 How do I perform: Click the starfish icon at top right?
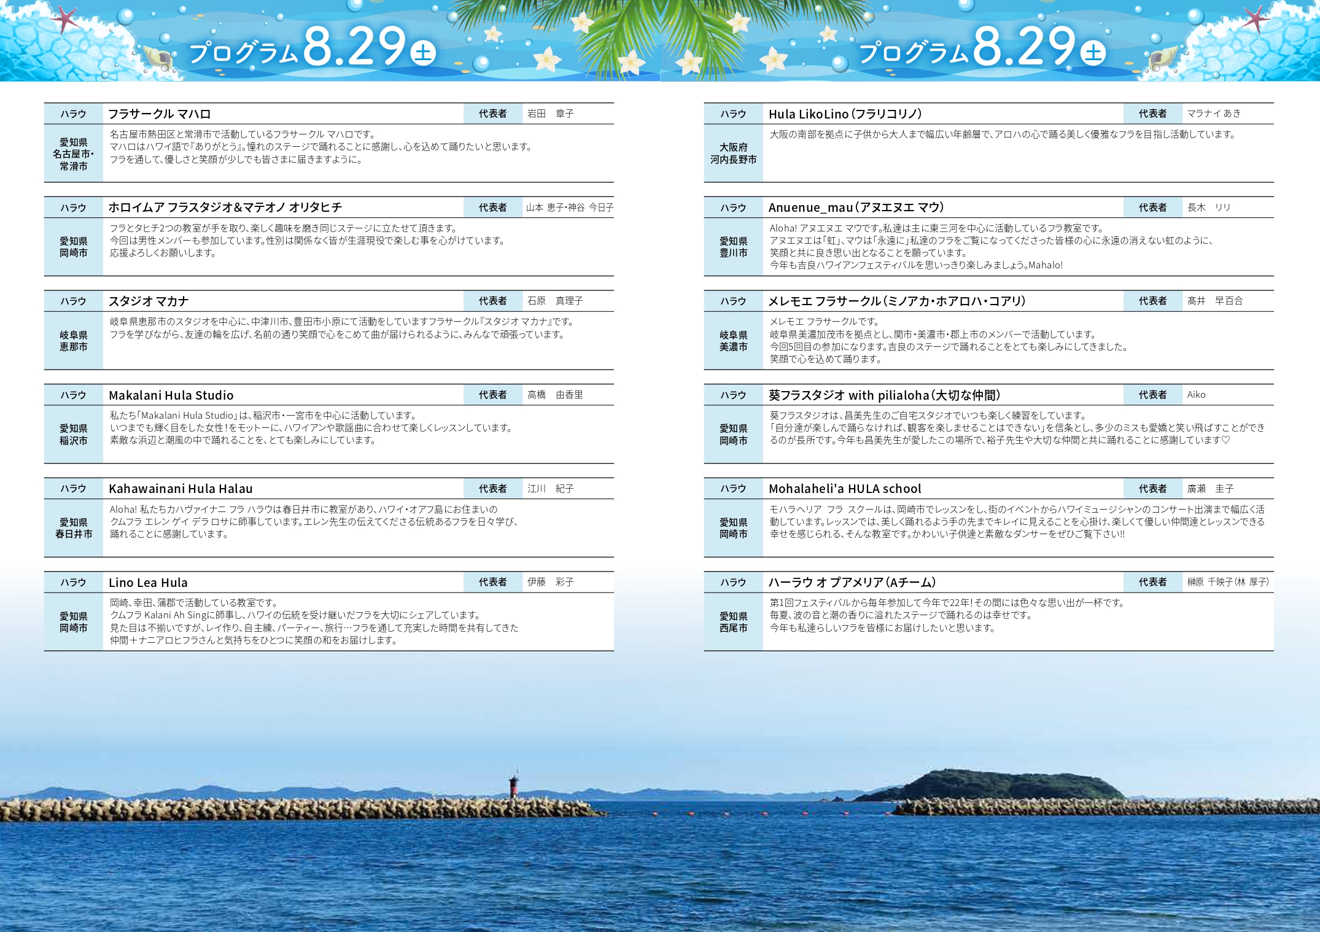[1256, 19]
